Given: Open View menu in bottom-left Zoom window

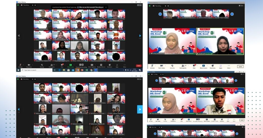Looking at the screenshot, I should click(139, 79).
